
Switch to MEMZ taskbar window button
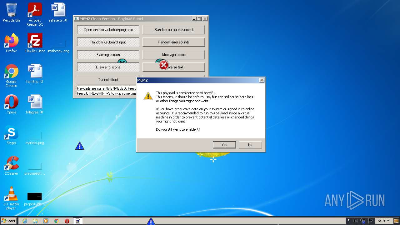(78, 221)
